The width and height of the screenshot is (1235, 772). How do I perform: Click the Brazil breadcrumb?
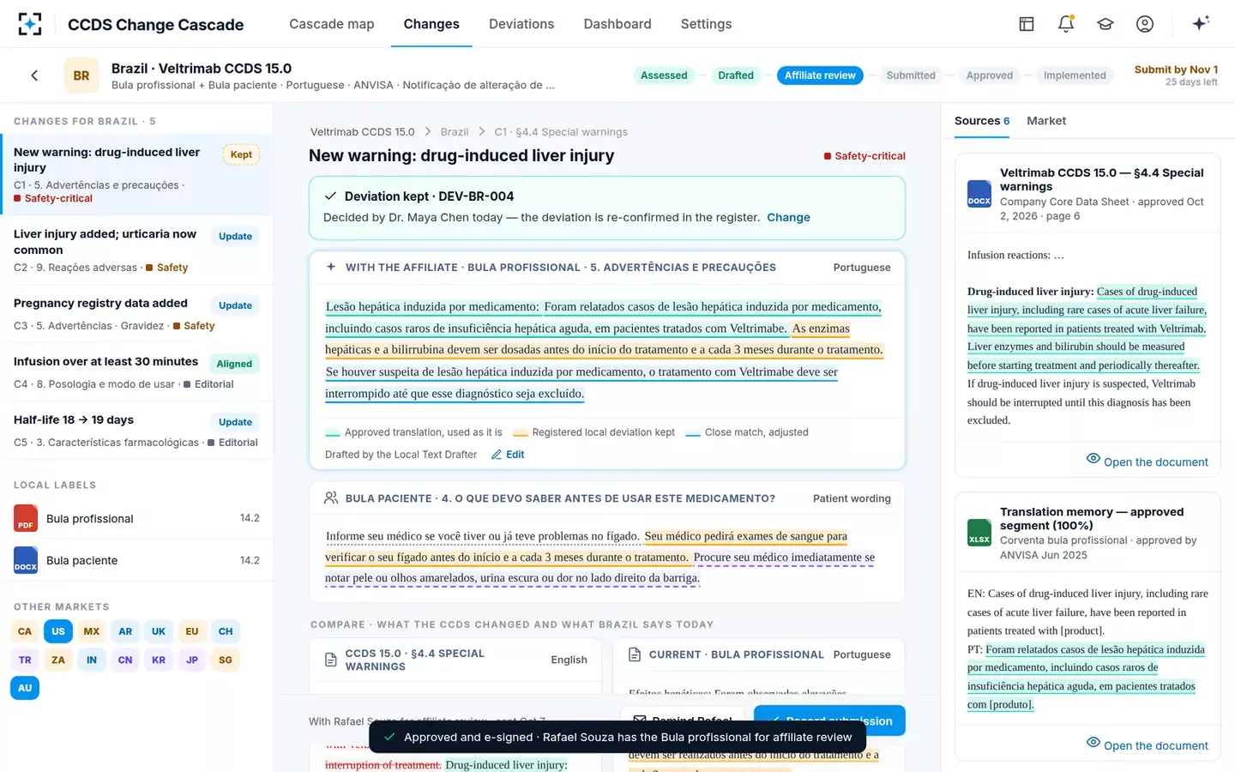(455, 132)
